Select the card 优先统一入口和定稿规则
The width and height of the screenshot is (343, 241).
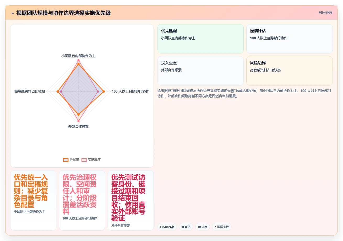[x=33, y=200]
